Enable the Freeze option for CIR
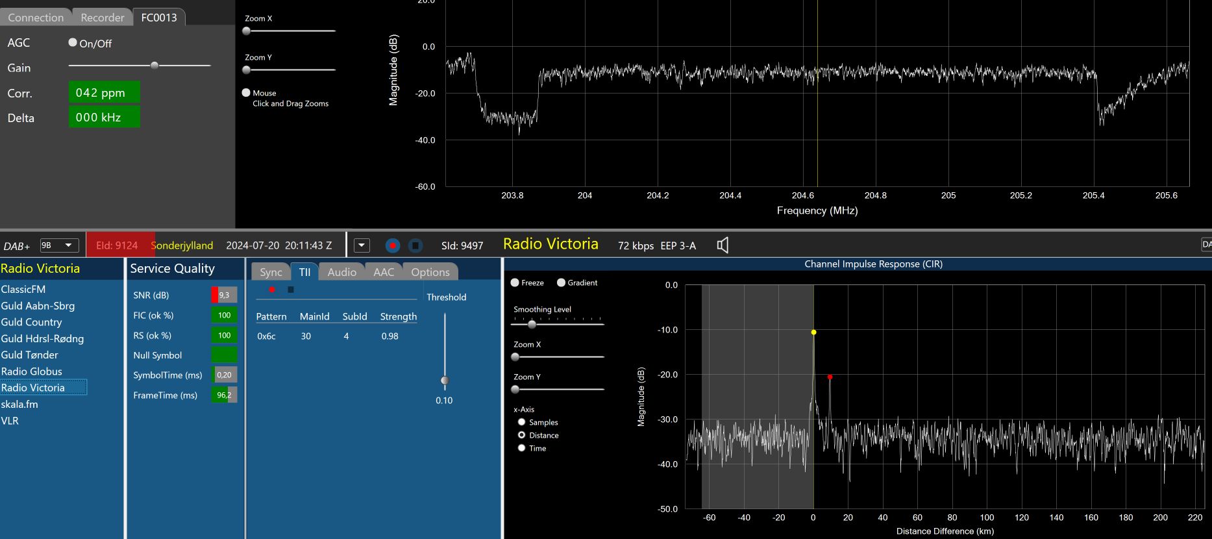1212x539 pixels. click(x=515, y=282)
